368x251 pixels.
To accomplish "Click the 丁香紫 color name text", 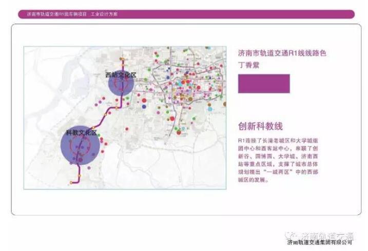I will [248, 65].
